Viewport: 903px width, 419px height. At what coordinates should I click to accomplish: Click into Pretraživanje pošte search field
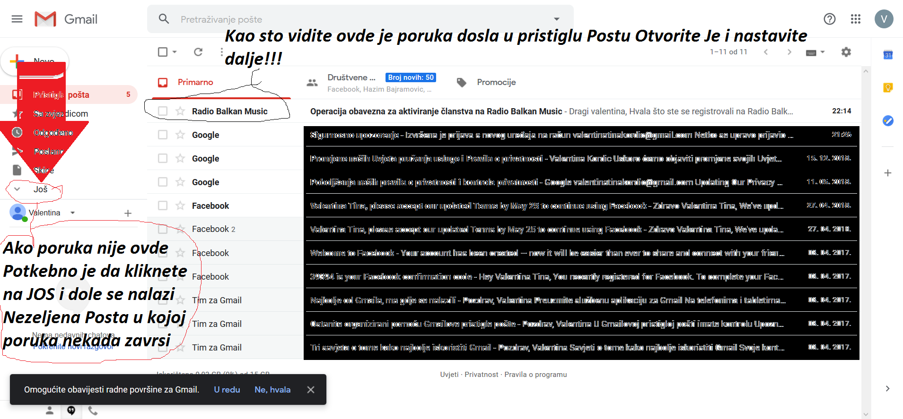point(359,19)
